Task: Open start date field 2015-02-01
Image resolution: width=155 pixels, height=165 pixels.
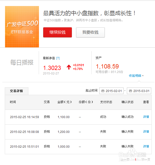Action: 111,91
